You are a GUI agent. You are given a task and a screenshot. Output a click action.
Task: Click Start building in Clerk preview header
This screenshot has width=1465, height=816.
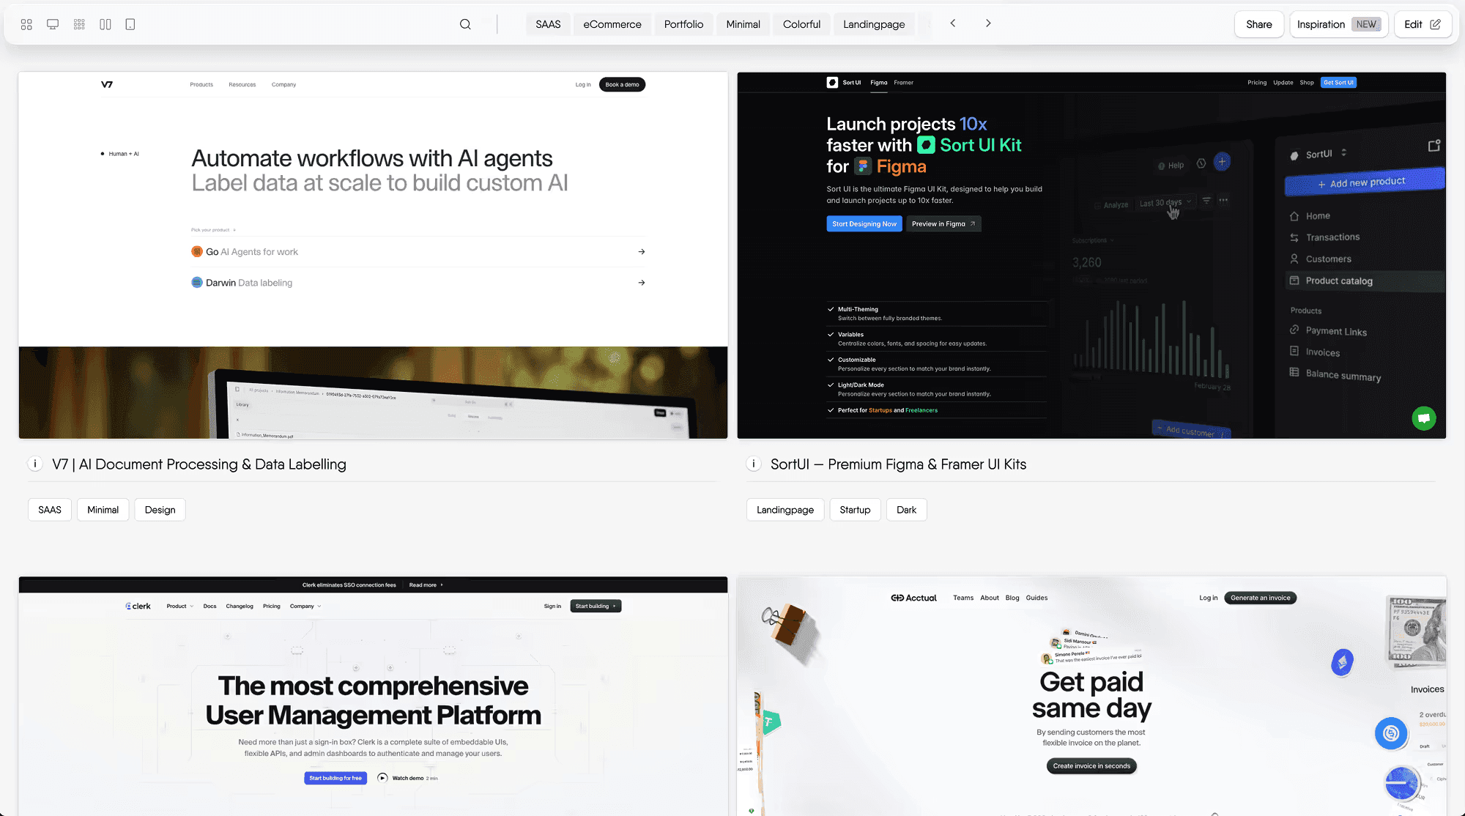(596, 606)
